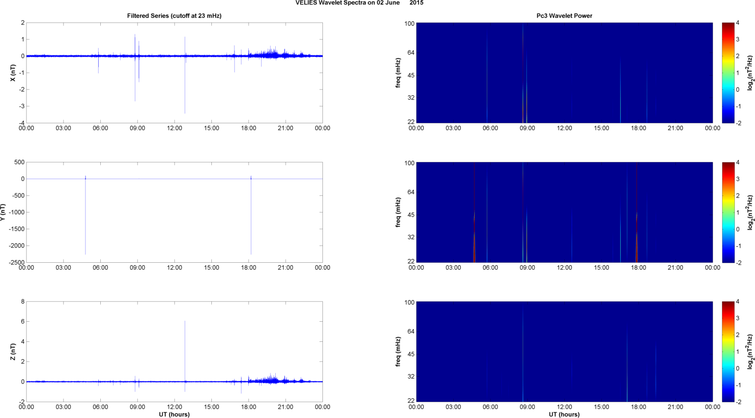Click the '-1500' tick on the Y axis
This screenshot has height=418, width=755.
tap(16, 229)
